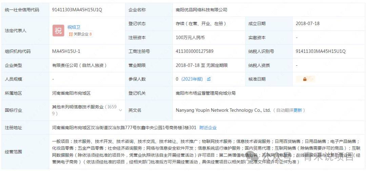This screenshot has height=171, width=366.
Task: Click the 实缴资本 label
Action: (x=257, y=38)
